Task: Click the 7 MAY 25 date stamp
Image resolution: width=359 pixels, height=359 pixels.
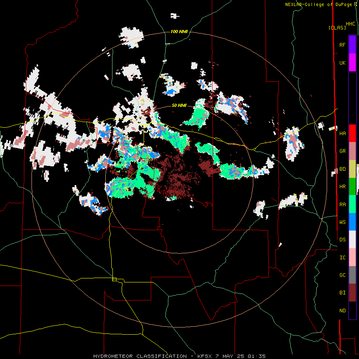Action: pyautogui.click(x=230, y=356)
